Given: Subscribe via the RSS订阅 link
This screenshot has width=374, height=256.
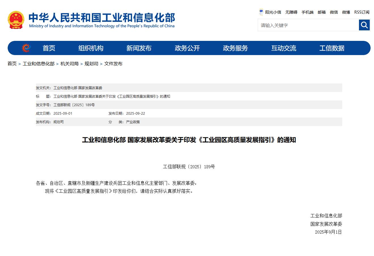Looking at the screenshot, I should [x=362, y=12].
